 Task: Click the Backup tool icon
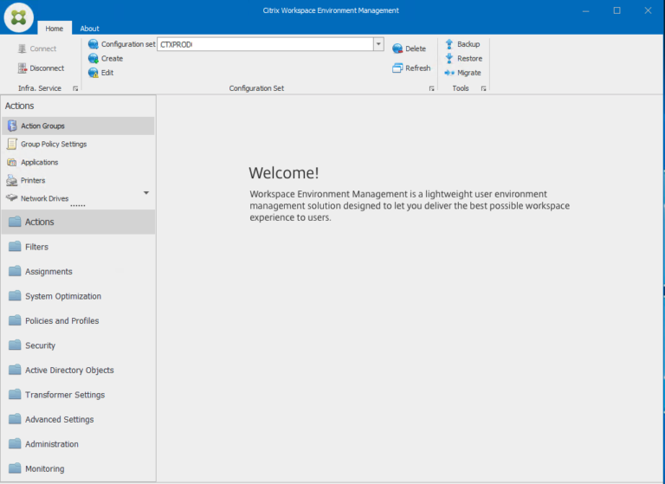coord(449,43)
